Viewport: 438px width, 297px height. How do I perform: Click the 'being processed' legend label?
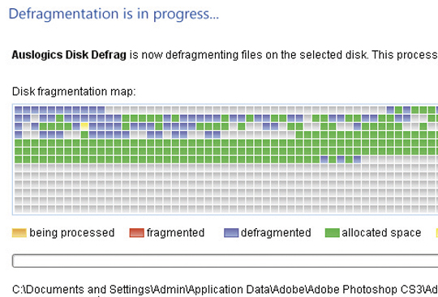click(72, 232)
